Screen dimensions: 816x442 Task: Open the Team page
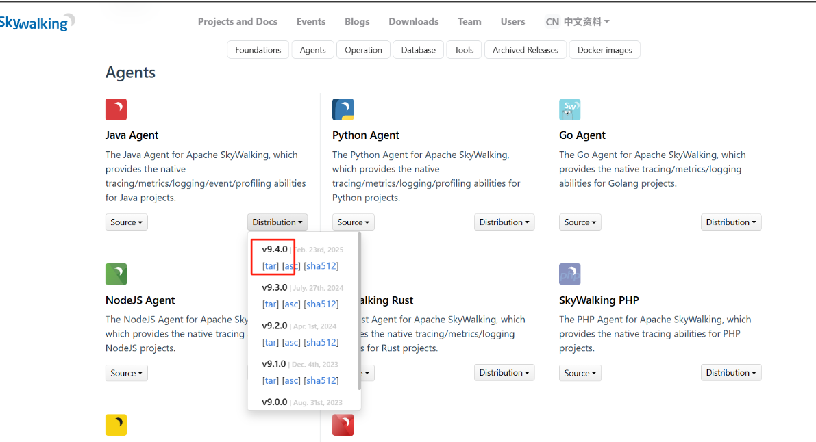(469, 21)
